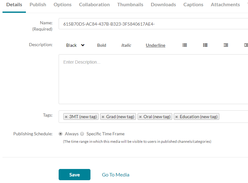Open the Black text color dropdown
The width and height of the screenshot is (248, 183).
[x=75, y=45]
